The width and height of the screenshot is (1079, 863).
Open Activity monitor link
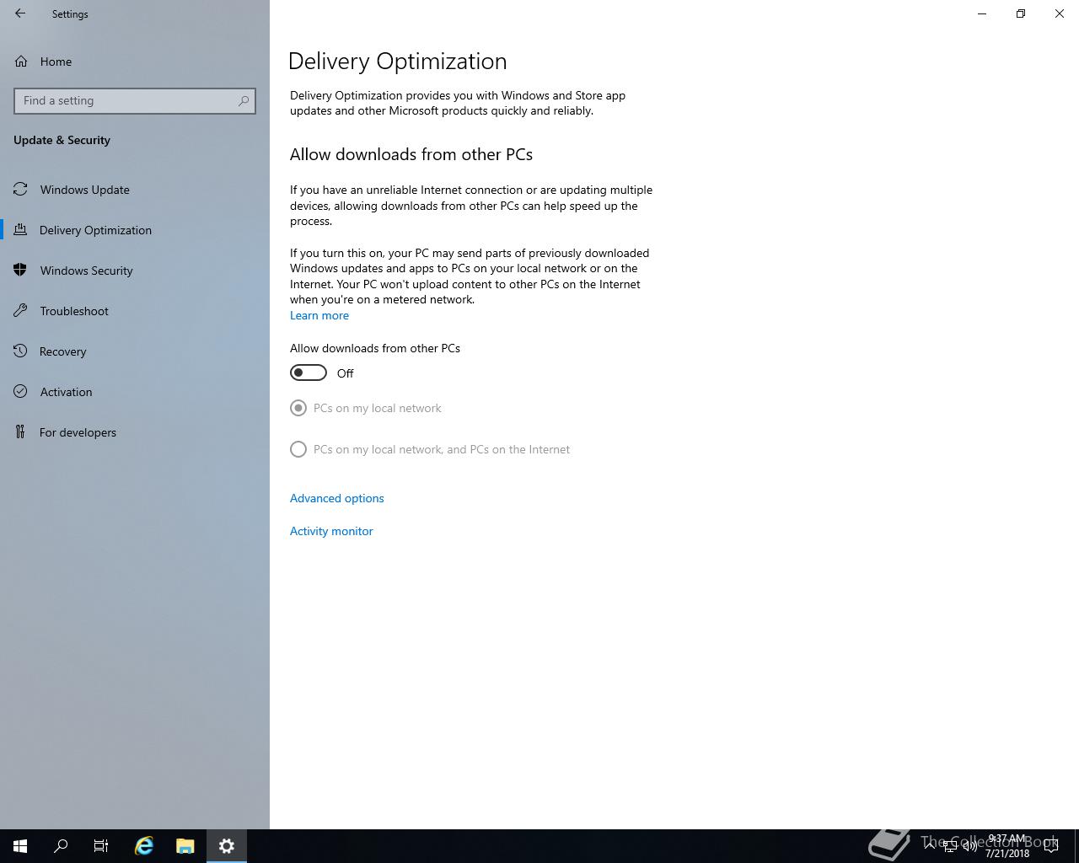tap(331, 531)
